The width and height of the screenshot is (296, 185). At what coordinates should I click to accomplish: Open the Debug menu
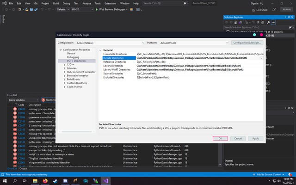click(x=66, y=3)
